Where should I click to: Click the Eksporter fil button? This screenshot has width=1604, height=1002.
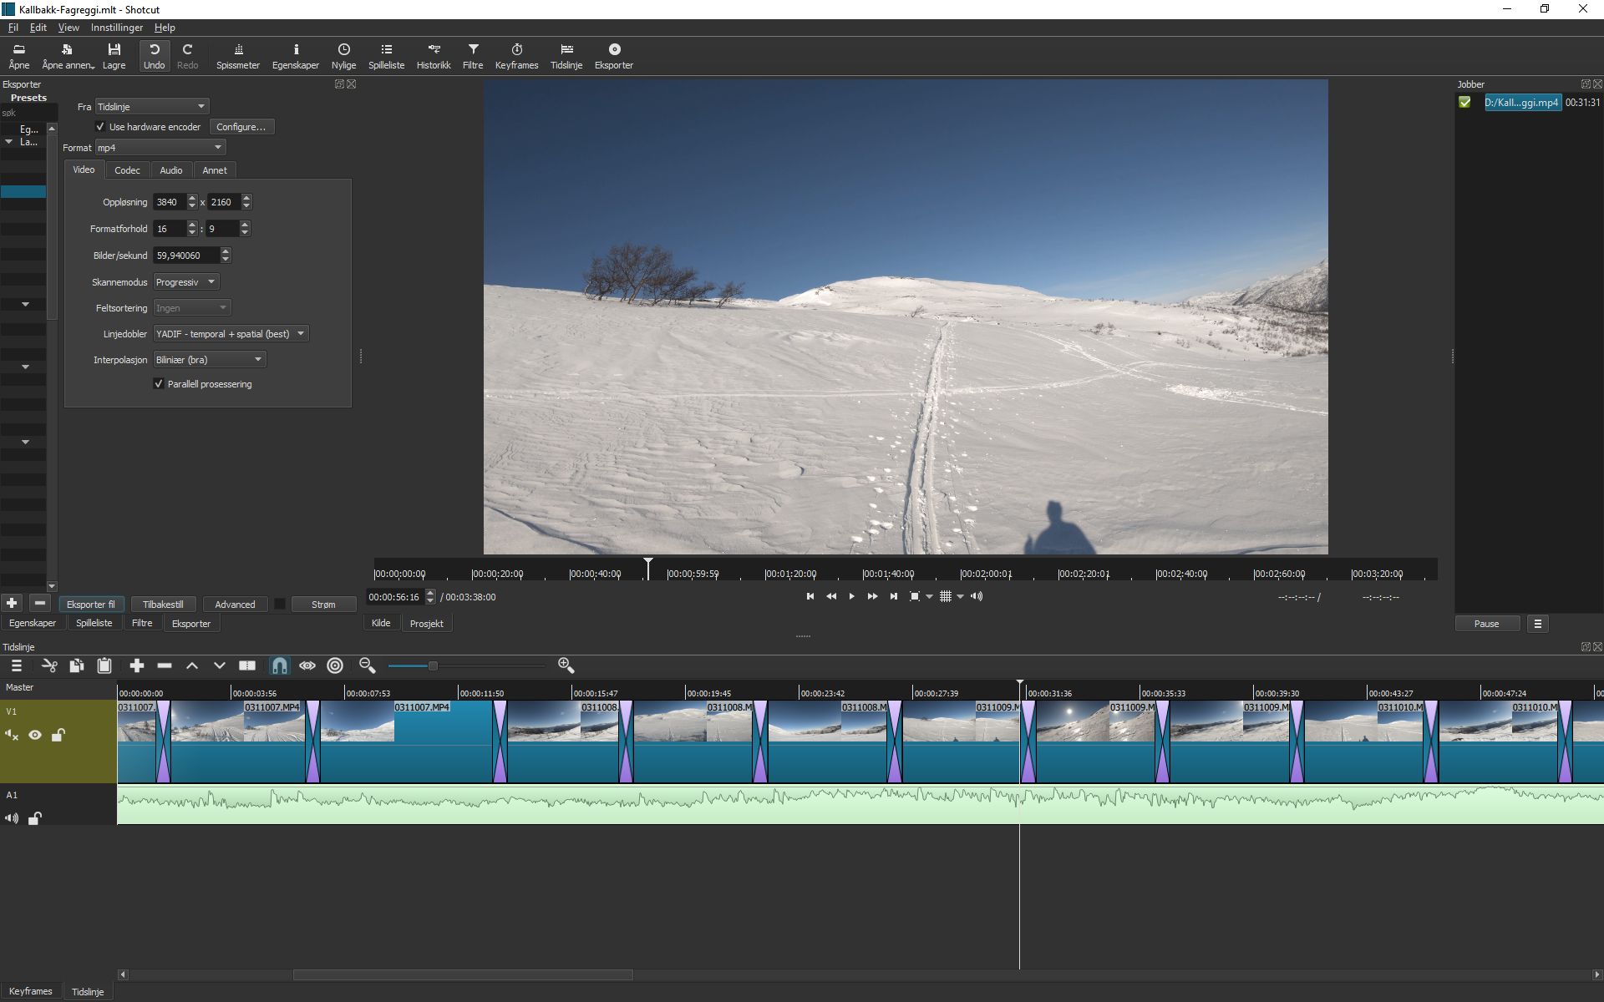91,605
